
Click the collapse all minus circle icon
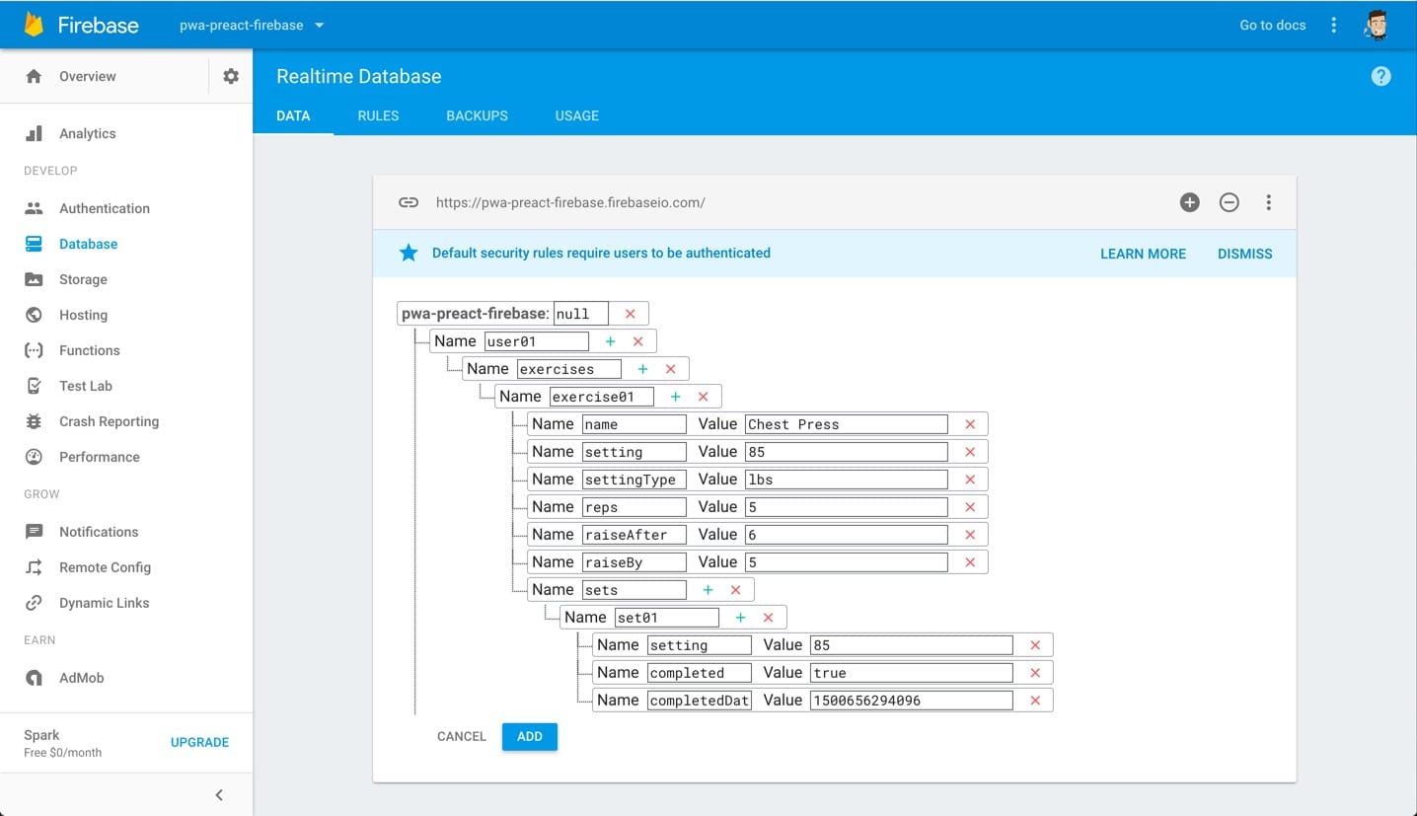click(1230, 202)
